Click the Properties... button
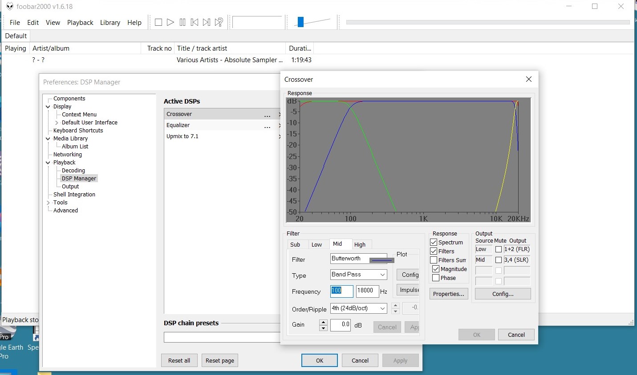The image size is (637, 375). [x=449, y=294]
